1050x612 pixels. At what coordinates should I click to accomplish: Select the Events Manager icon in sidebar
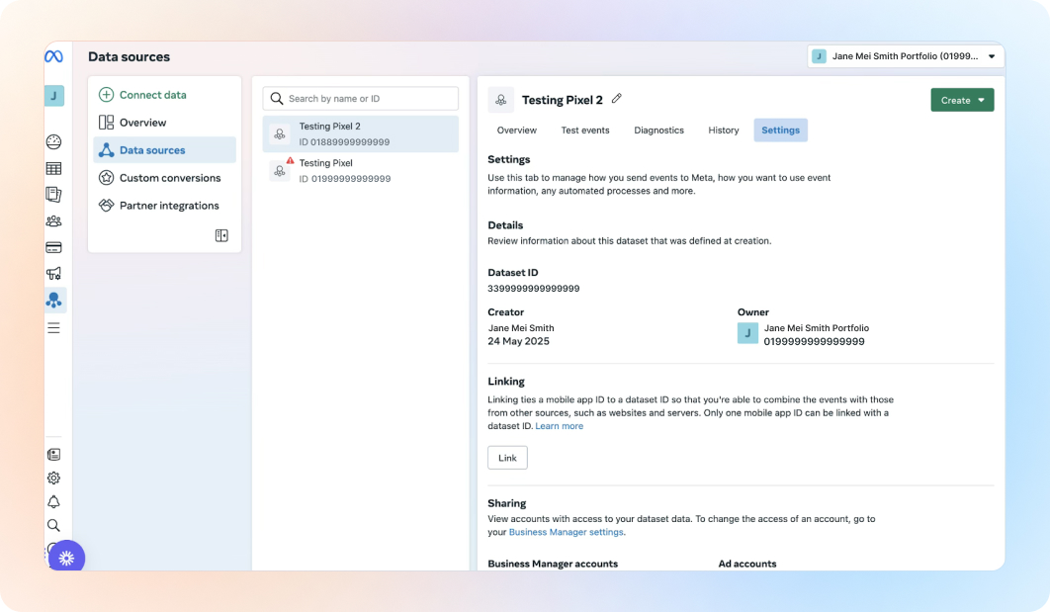point(54,300)
